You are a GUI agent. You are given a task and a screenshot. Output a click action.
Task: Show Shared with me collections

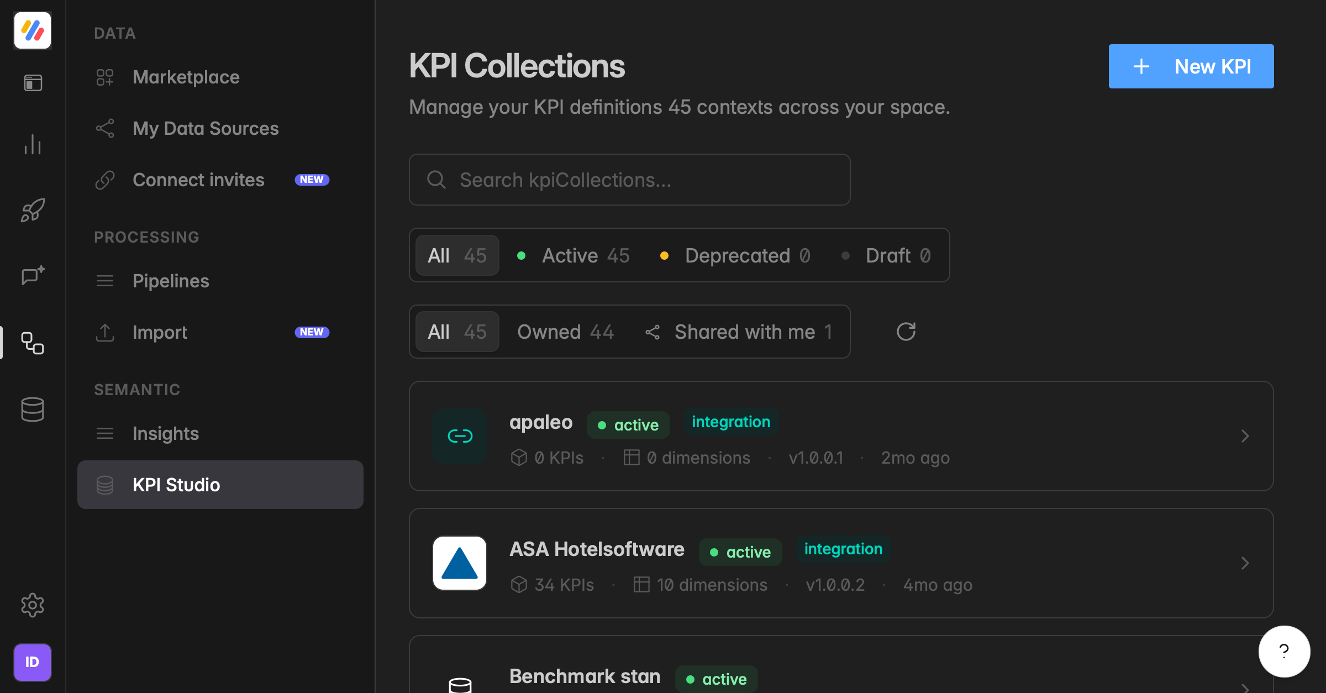point(739,332)
